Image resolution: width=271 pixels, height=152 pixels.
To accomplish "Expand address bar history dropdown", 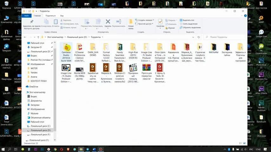I will [193, 37].
